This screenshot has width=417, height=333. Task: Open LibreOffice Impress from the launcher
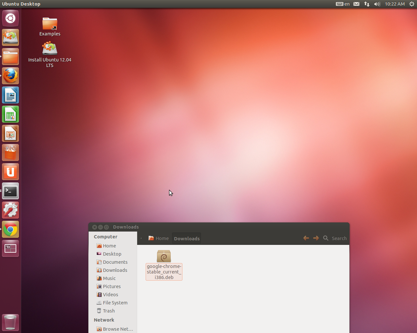pos(10,133)
